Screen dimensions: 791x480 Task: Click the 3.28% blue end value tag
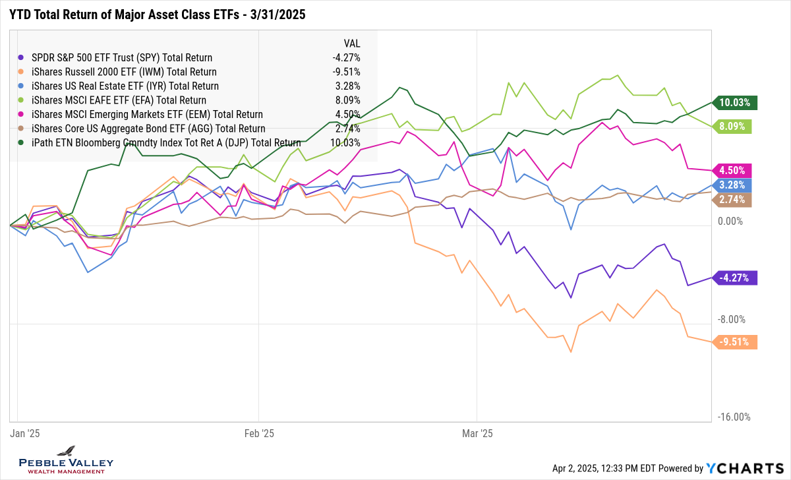click(738, 185)
